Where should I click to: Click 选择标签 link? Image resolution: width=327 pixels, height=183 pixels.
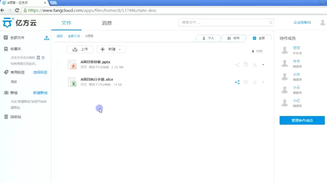pyautogui.click(x=40, y=72)
